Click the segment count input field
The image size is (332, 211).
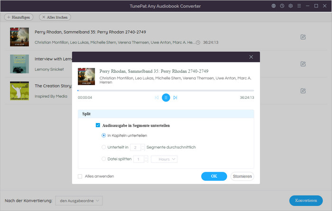tap(136, 148)
